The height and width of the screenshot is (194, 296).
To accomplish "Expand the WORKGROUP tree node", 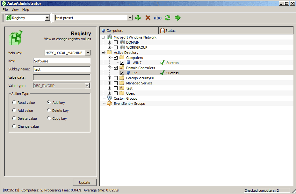I will 109,47.
